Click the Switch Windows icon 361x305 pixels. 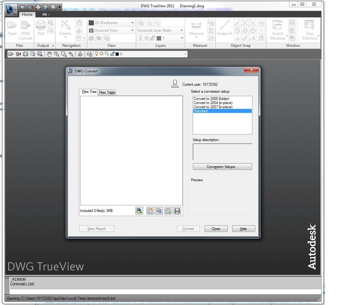[x=277, y=25]
